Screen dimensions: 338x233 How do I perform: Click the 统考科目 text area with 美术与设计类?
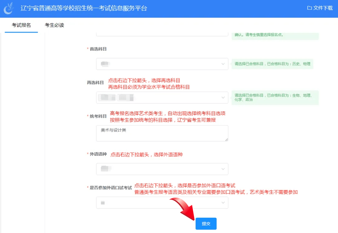162,133
